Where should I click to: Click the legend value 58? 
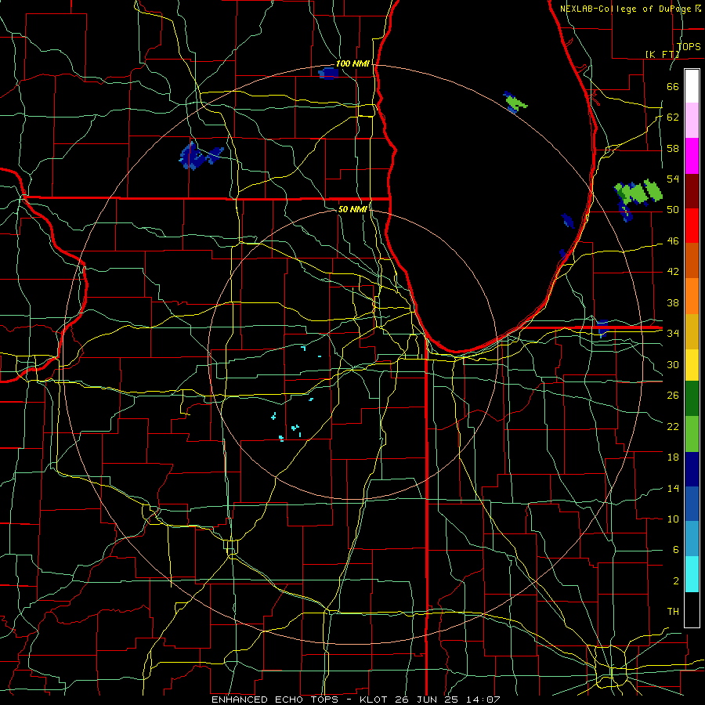(673, 148)
